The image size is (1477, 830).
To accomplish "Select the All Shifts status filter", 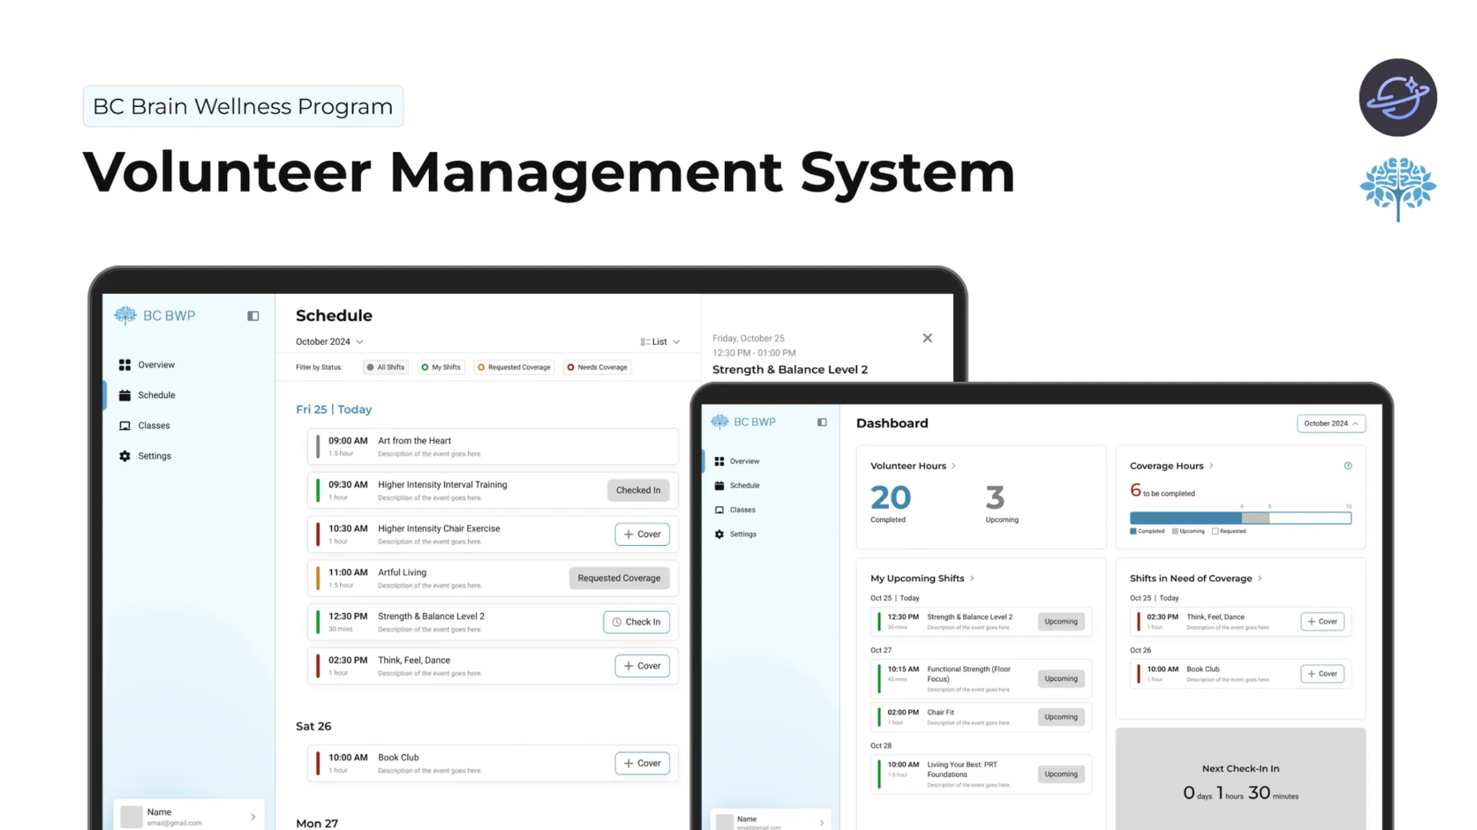I will coord(386,367).
